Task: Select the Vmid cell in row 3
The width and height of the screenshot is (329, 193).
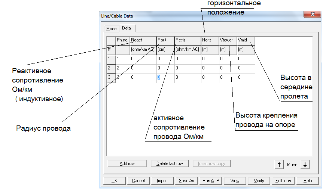Action: (246, 78)
